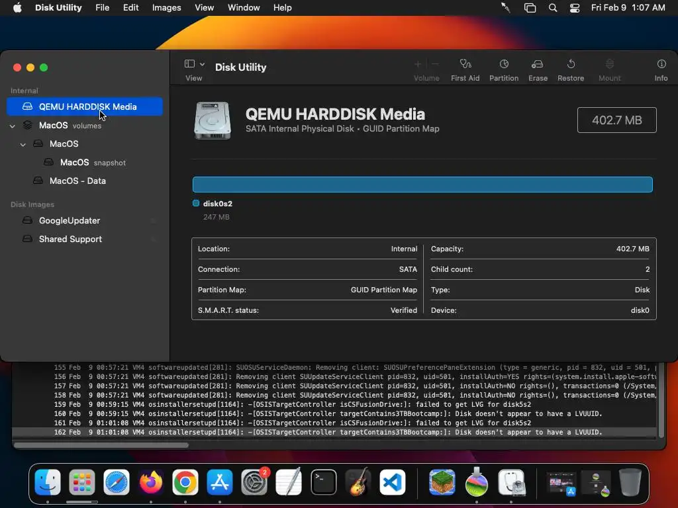Select QEMU HARDDISK Media in sidebar
Viewport: 678px width, 508px height.
pyautogui.click(x=85, y=106)
